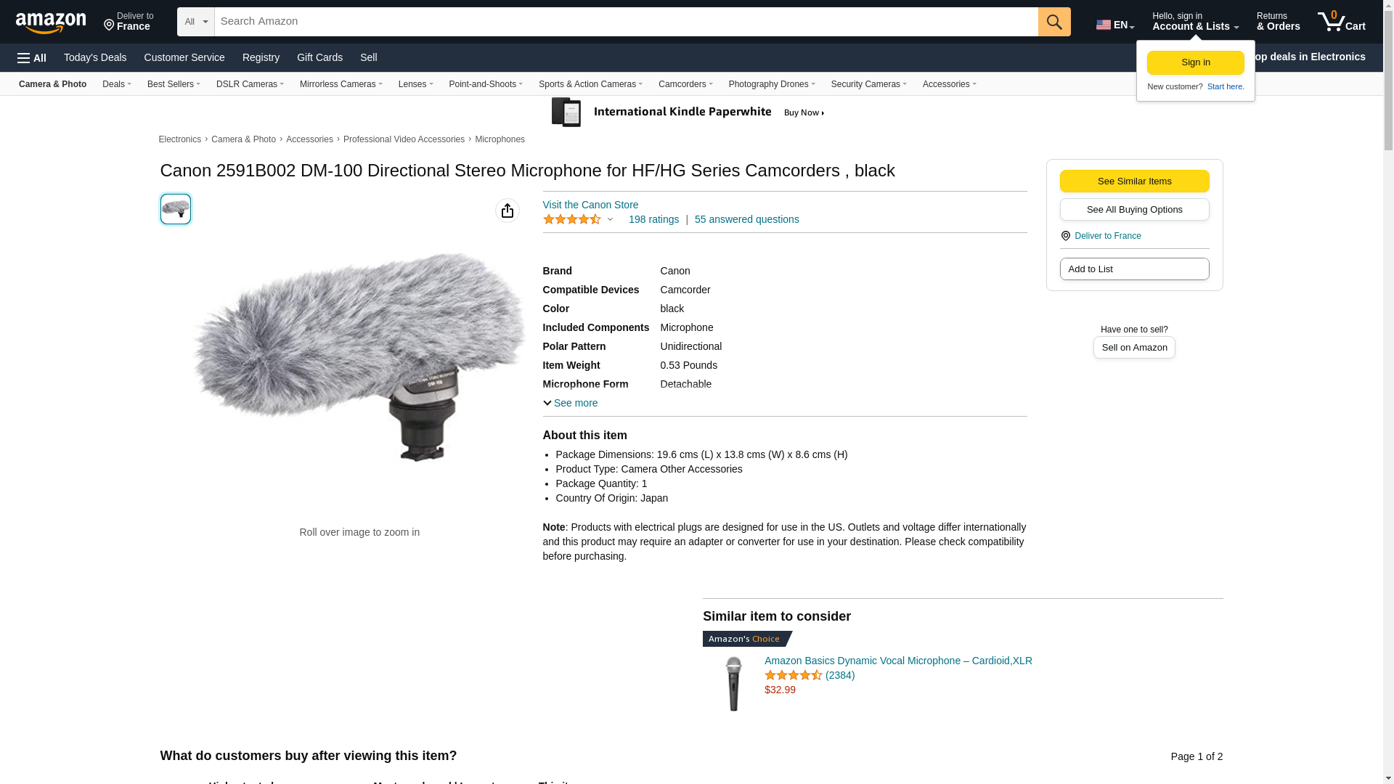1394x784 pixels.
Task: Open the Microphones breadcrumb link
Action: 500,139
